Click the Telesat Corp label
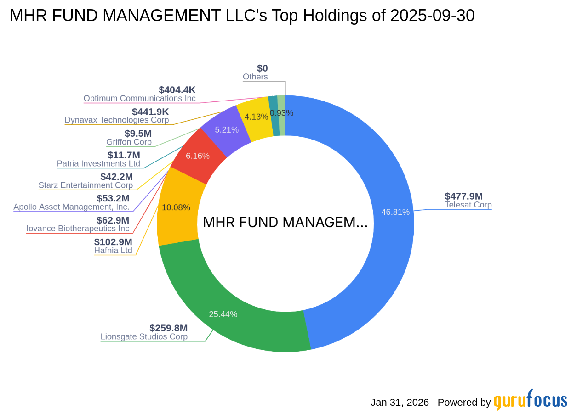571x414 pixels. click(468, 205)
